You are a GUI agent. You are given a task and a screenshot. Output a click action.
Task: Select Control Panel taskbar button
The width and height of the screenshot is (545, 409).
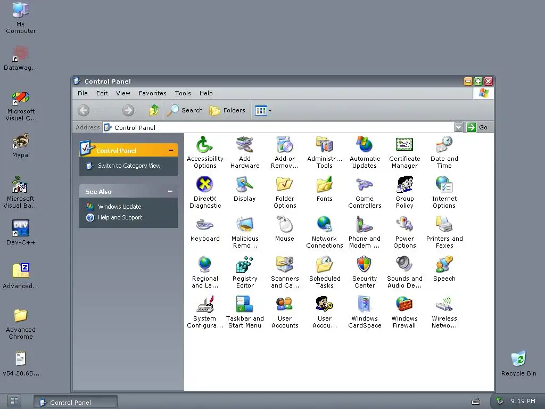[x=76, y=403]
